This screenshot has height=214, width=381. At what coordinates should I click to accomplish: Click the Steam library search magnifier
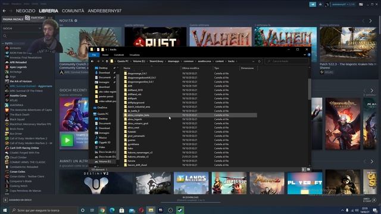point(5,36)
